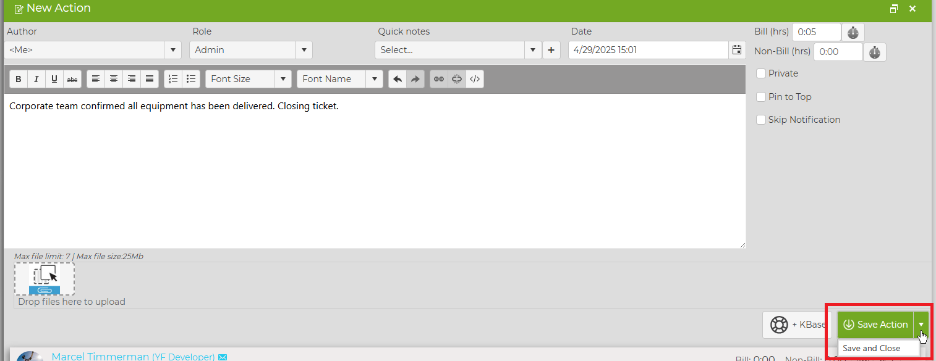
Task: Click the insert hyperlink icon
Action: [x=439, y=79]
